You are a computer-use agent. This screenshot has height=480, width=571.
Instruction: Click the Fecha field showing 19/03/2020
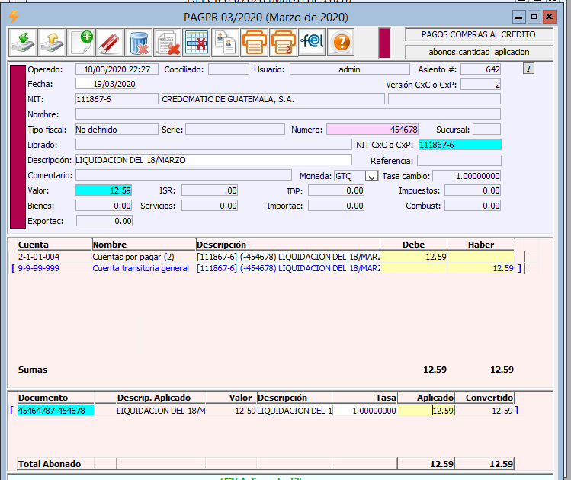click(105, 84)
